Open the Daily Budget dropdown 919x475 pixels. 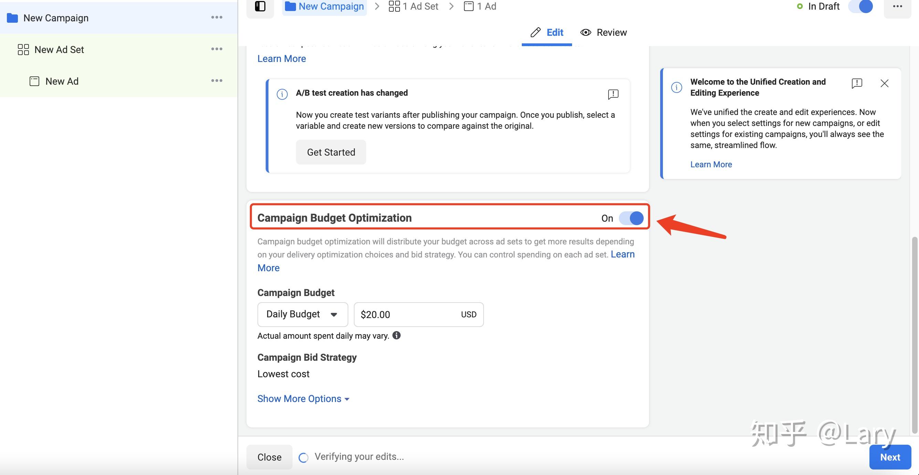click(302, 314)
